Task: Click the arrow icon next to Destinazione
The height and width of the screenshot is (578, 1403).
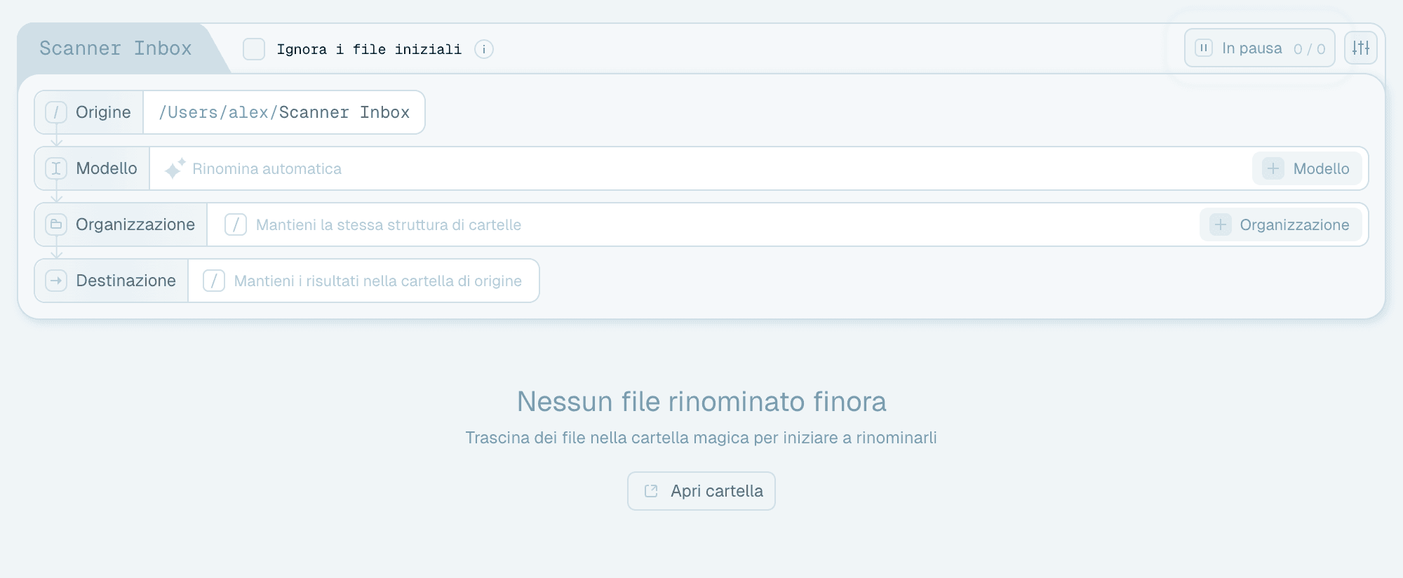Action: (x=56, y=281)
